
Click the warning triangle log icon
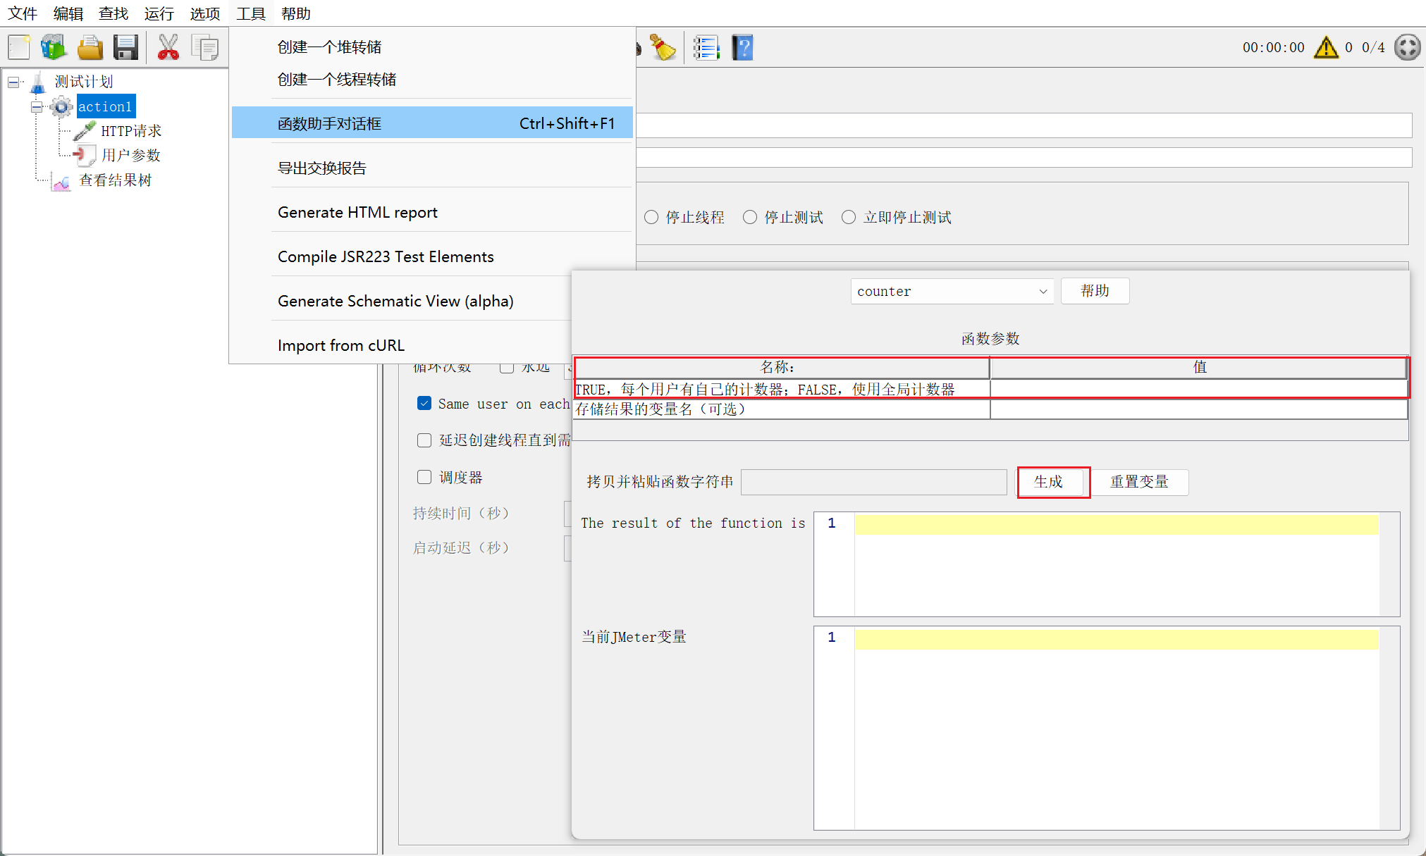tap(1326, 48)
